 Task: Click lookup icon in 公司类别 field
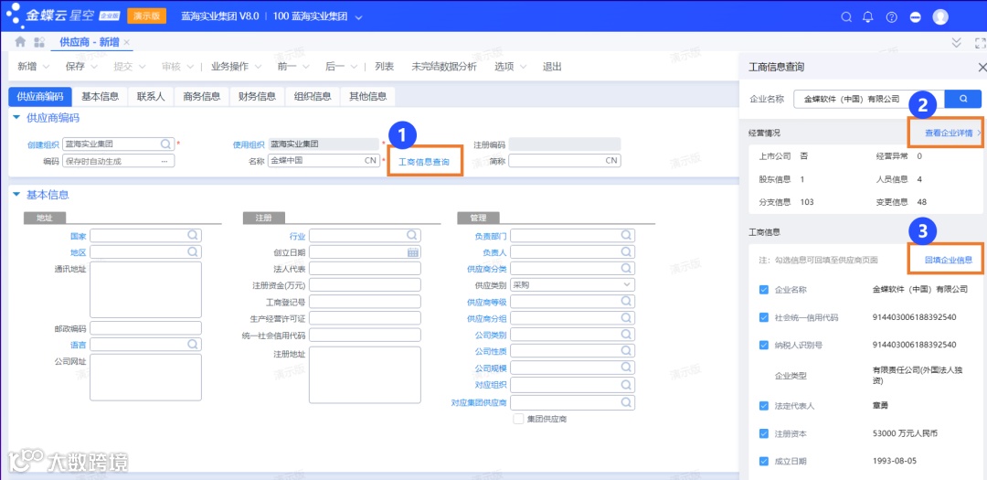(626, 335)
